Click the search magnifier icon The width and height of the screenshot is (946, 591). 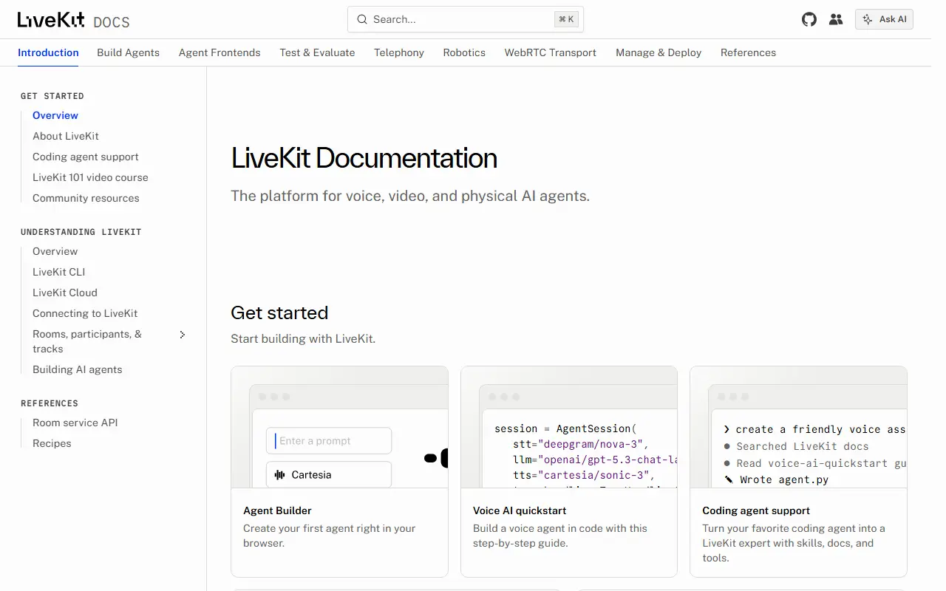(362, 19)
